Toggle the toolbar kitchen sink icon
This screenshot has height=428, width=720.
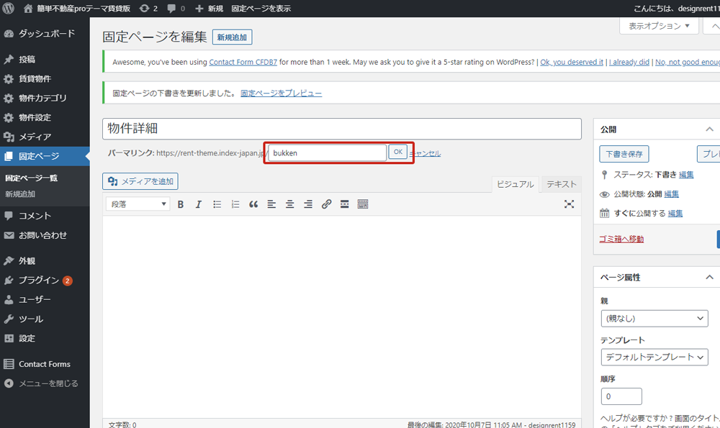[363, 204]
